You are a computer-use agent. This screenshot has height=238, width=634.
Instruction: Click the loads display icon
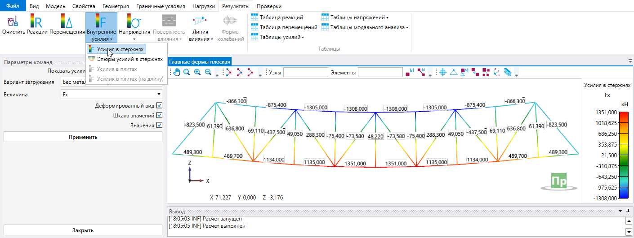coord(464,72)
